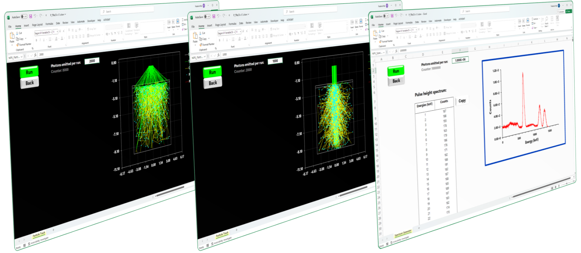Image resolution: width=581 pixels, height=253 pixels.
Task: Open the font name dropdown in the middle window
Action: click(x=234, y=32)
